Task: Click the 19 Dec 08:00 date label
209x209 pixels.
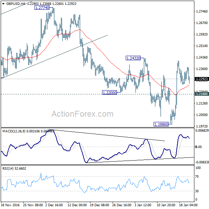Action: pyautogui.click(x=99, y=205)
